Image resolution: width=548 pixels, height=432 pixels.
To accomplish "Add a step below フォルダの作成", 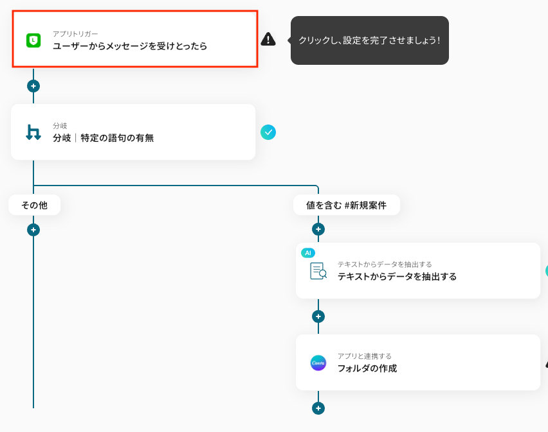I will (x=318, y=408).
